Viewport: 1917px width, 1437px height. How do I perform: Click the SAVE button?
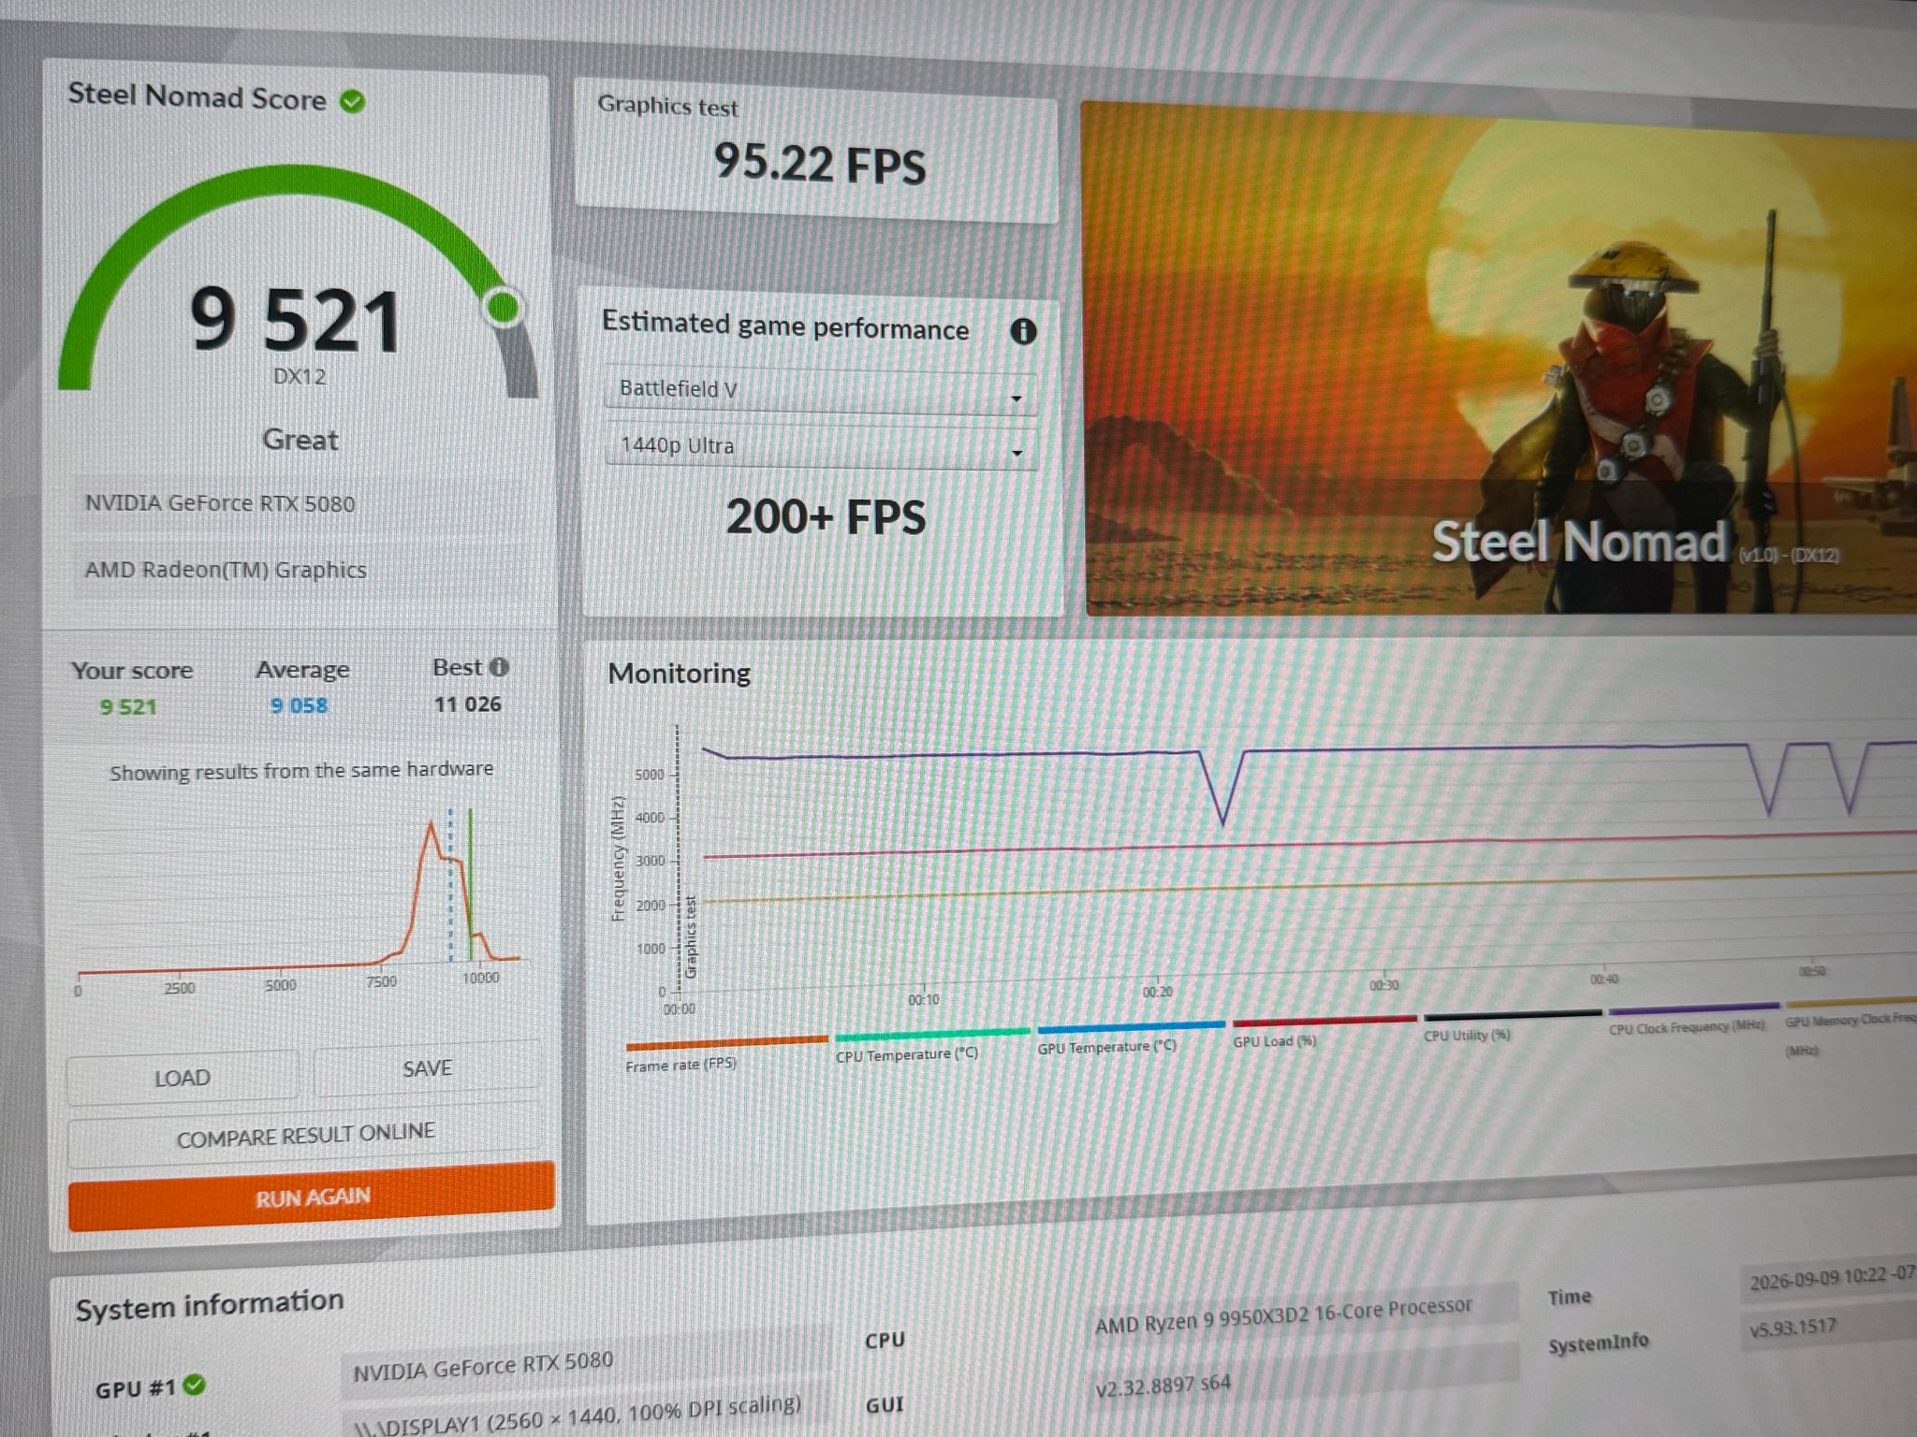(427, 1067)
